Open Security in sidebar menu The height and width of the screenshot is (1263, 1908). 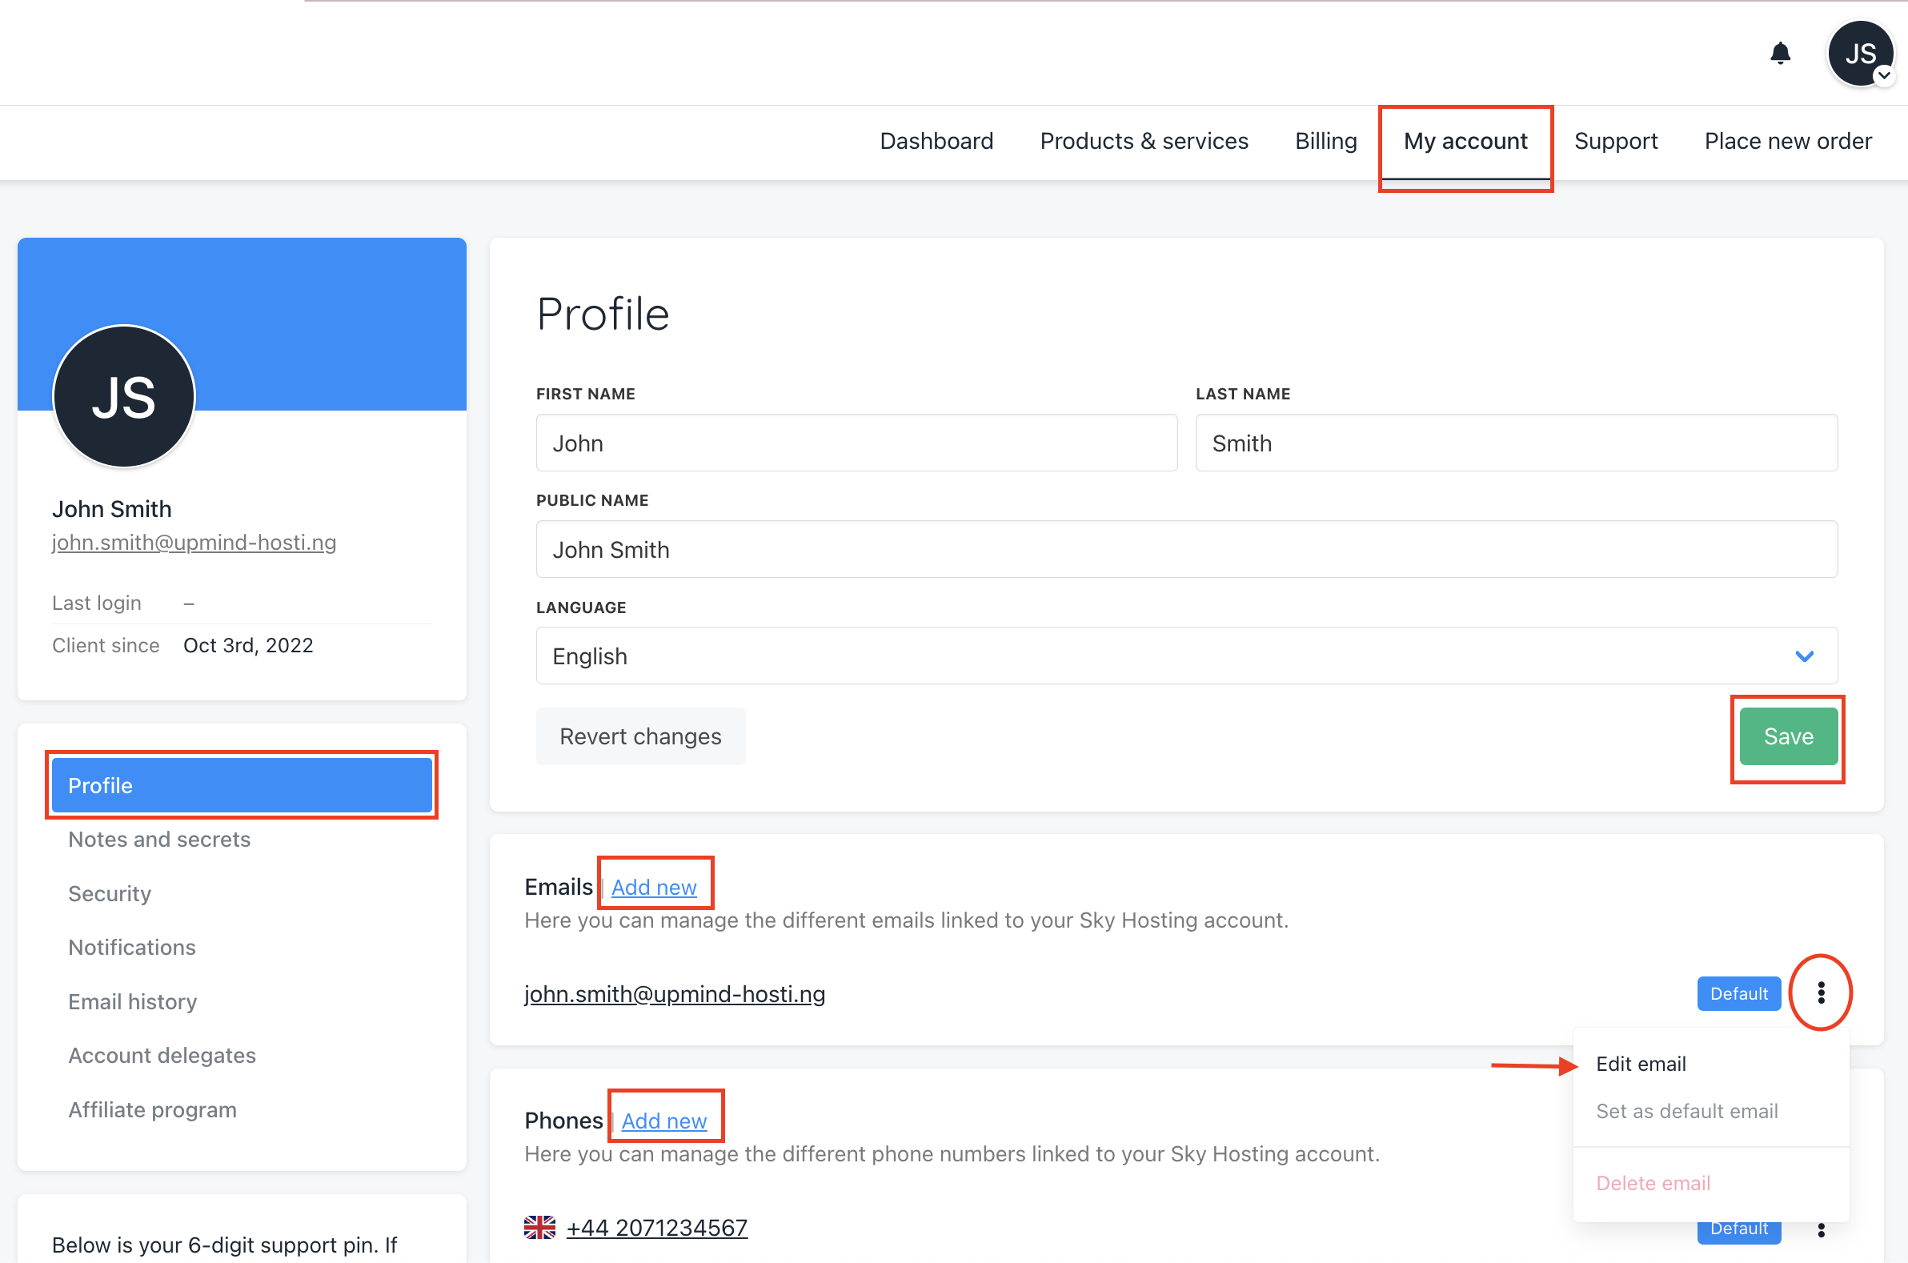[110, 893]
